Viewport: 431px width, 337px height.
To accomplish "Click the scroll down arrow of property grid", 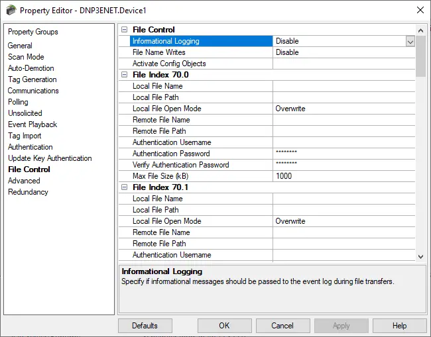I will [x=420, y=257].
